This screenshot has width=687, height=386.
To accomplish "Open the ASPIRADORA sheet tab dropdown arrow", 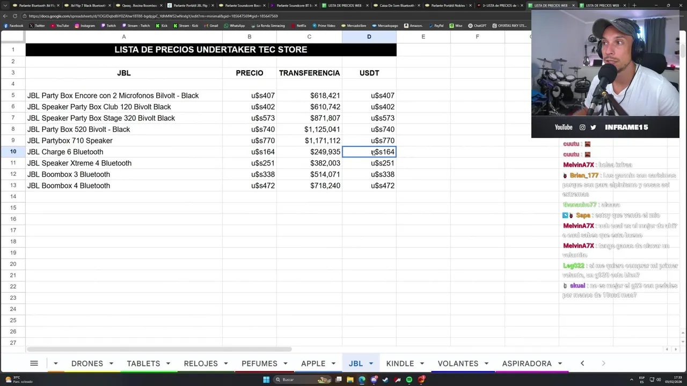I will [x=560, y=363].
